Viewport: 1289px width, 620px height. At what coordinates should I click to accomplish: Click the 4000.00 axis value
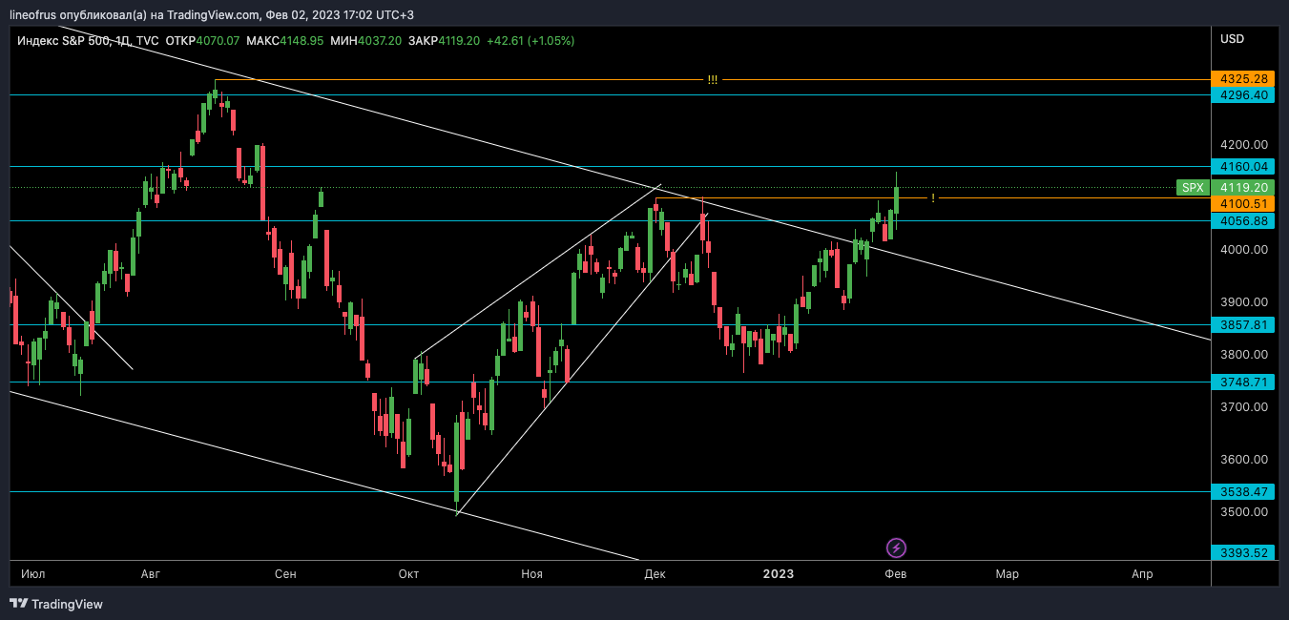point(1244,250)
